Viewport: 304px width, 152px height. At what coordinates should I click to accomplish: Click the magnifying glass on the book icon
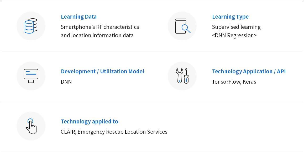coord(186,29)
